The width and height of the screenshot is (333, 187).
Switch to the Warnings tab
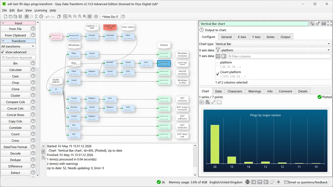click(254, 91)
